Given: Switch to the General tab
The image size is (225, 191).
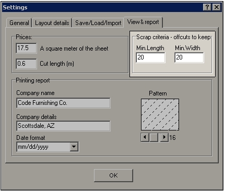Looking at the screenshot, I should coord(19,23).
